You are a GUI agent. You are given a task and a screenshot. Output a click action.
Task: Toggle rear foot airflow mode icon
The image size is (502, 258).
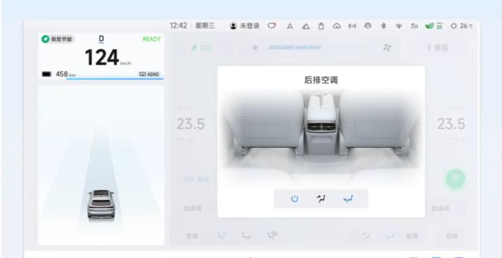347,199
